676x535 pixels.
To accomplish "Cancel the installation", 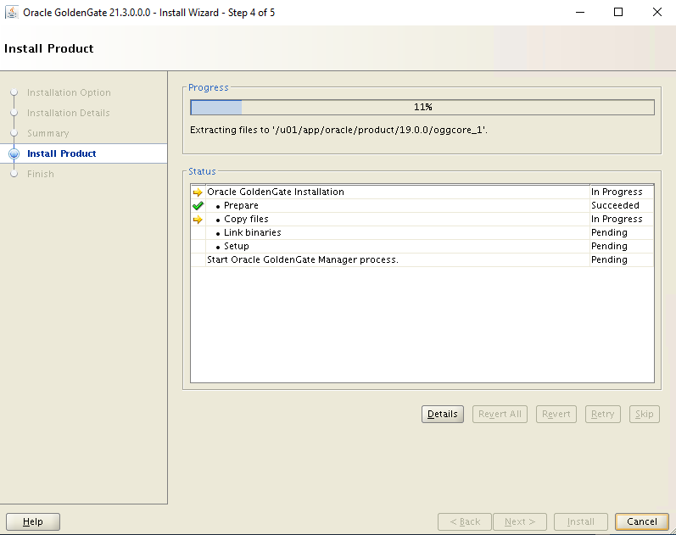I will [641, 521].
